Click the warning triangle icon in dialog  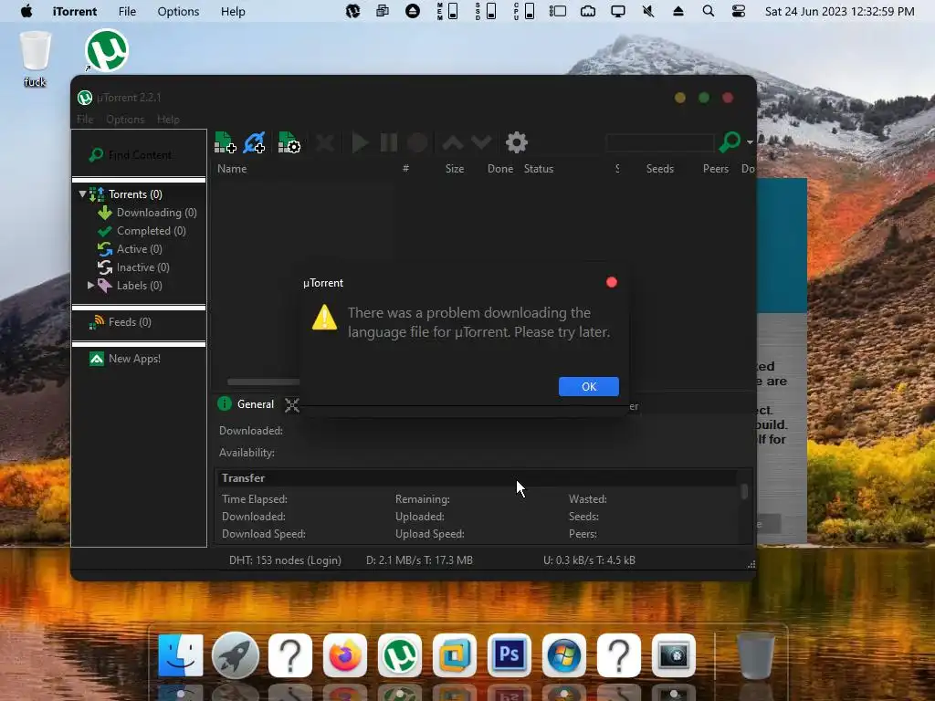(324, 317)
